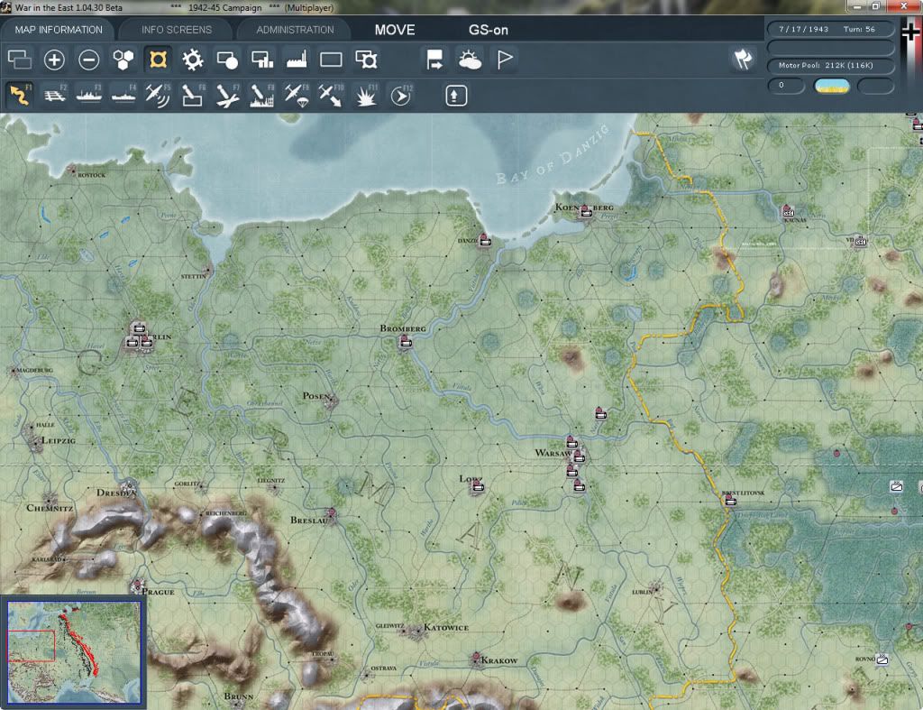The height and width of the screenshot is (710, 923).
Task: Click the rectangle-with-target toolbar icon
Action: 366,60
